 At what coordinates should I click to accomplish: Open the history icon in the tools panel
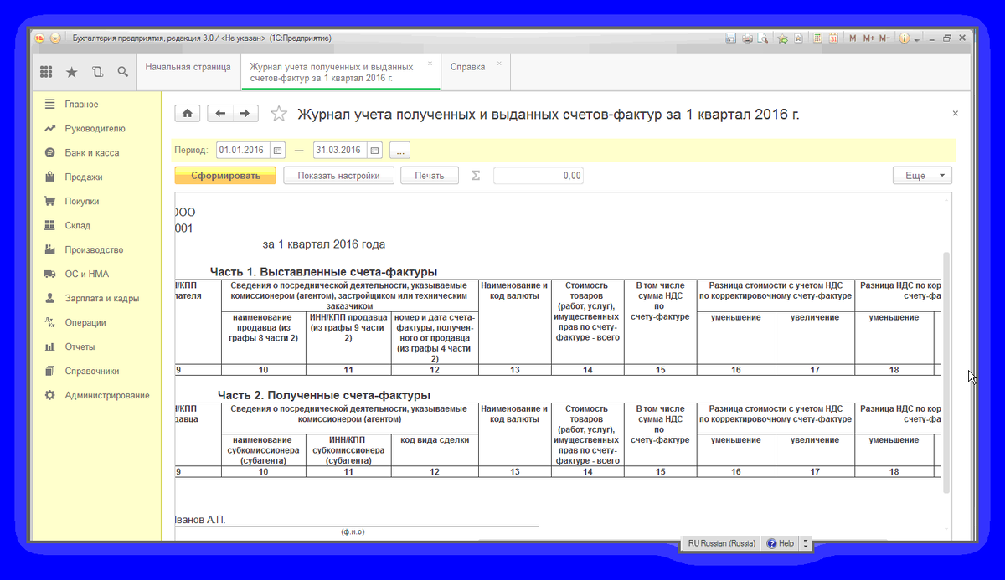pyautogui.click(x=97, y=72)
